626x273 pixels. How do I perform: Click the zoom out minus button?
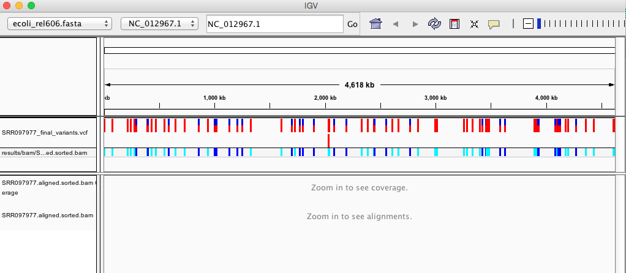[x=528, y=24]
